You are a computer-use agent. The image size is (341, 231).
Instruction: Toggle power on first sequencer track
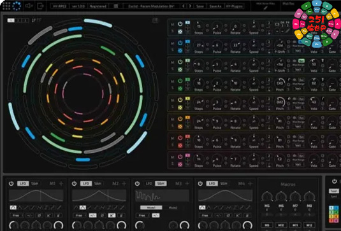[x=180, y=24]
